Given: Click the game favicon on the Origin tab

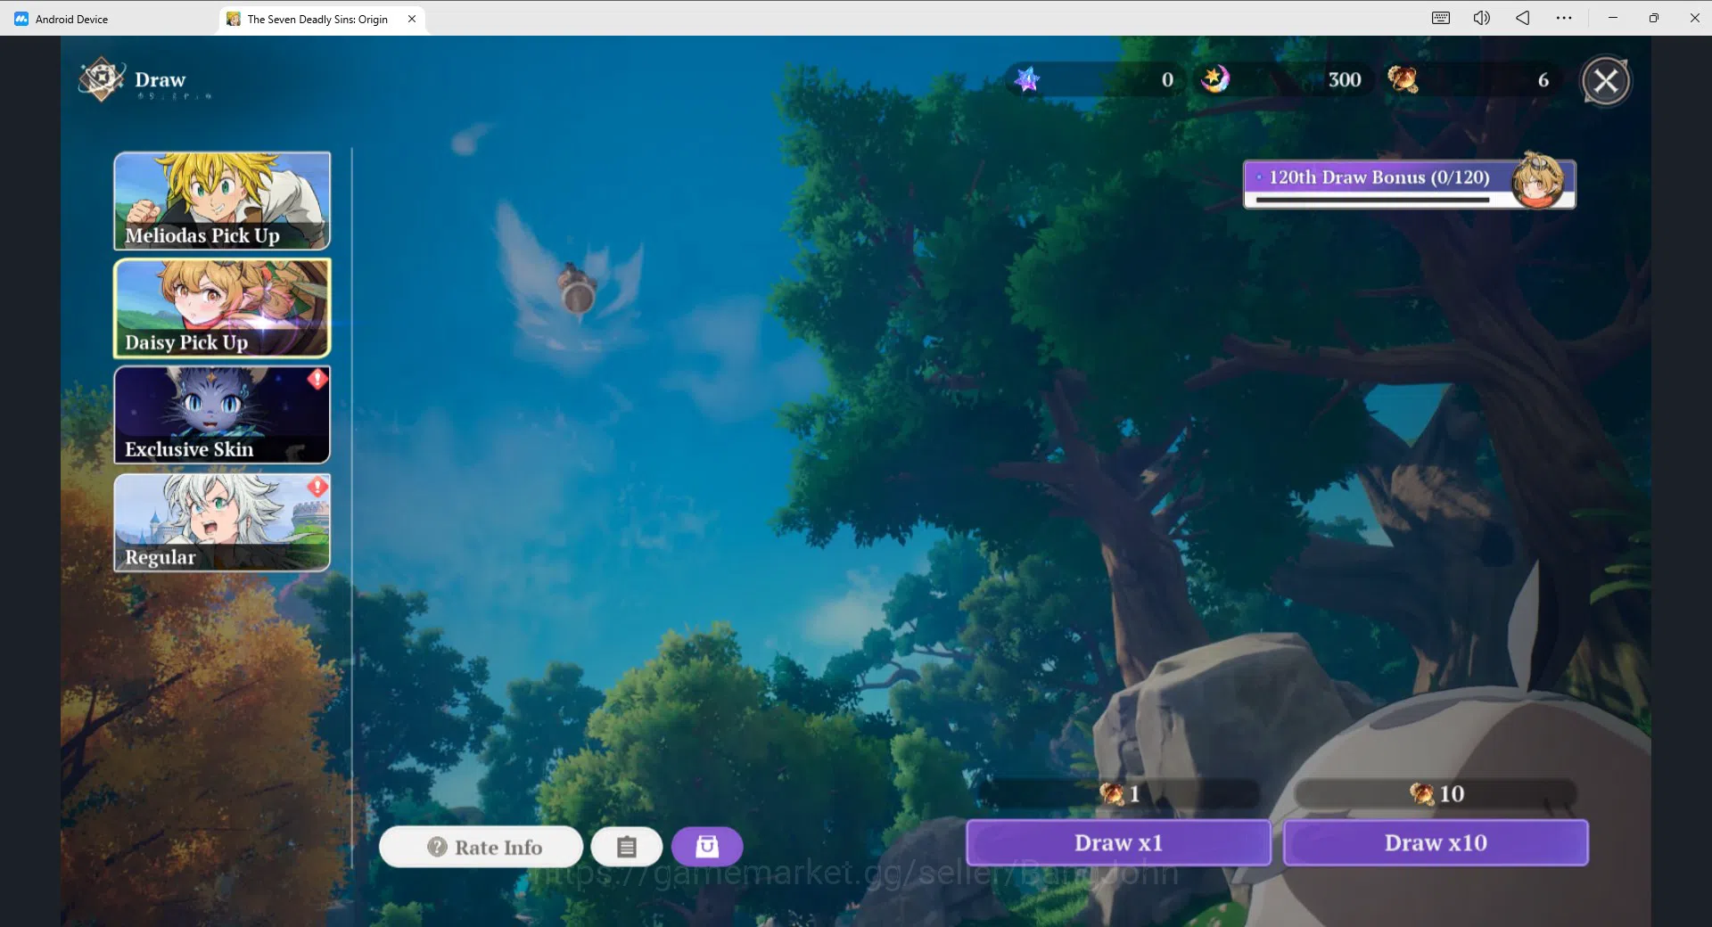Looking at the screenshot, I should tap(234, 19).
